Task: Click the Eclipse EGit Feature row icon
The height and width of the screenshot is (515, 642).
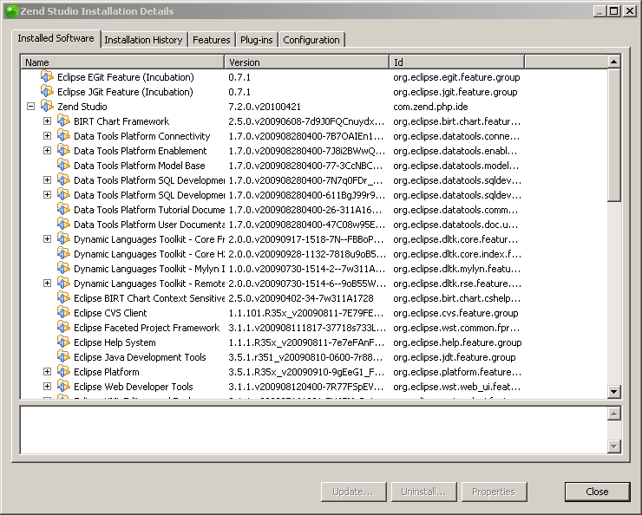Action: (x=47, y=77)
